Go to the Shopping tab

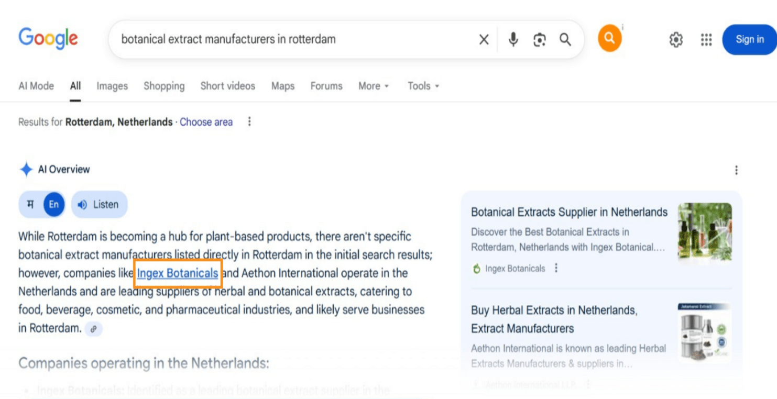click(x=164, y=86)
